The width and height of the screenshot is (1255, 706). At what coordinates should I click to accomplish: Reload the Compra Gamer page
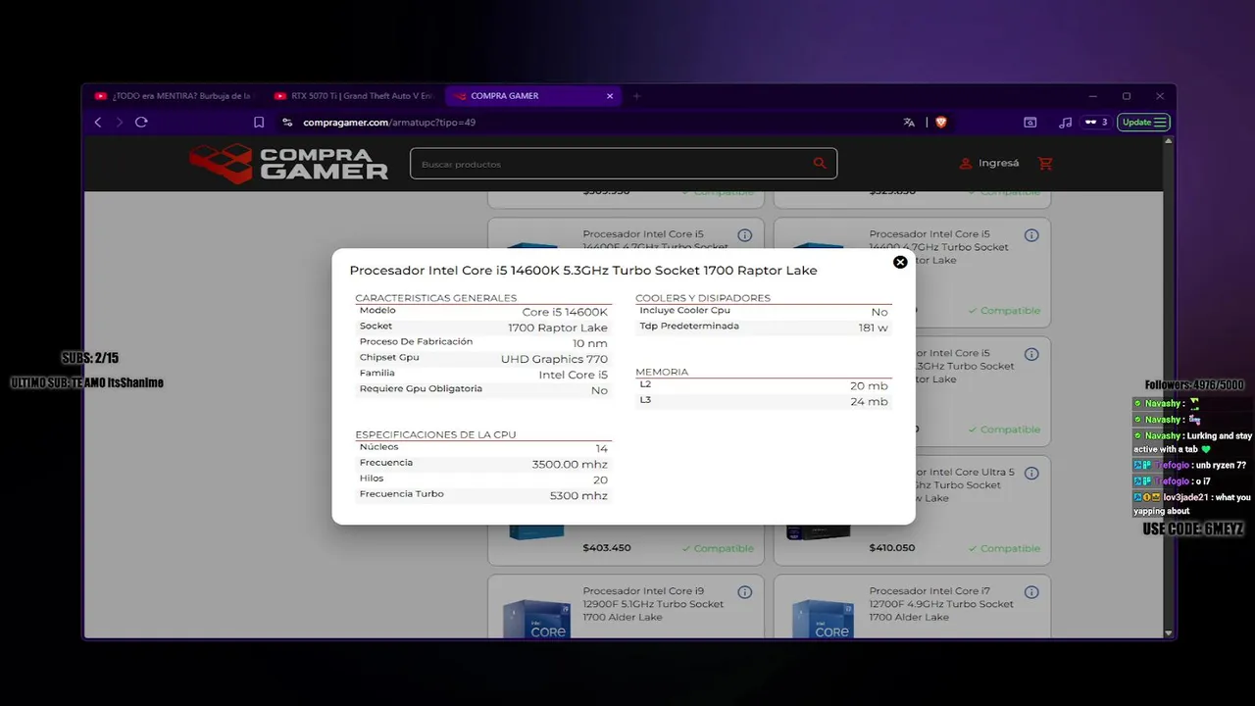point(141,123)
